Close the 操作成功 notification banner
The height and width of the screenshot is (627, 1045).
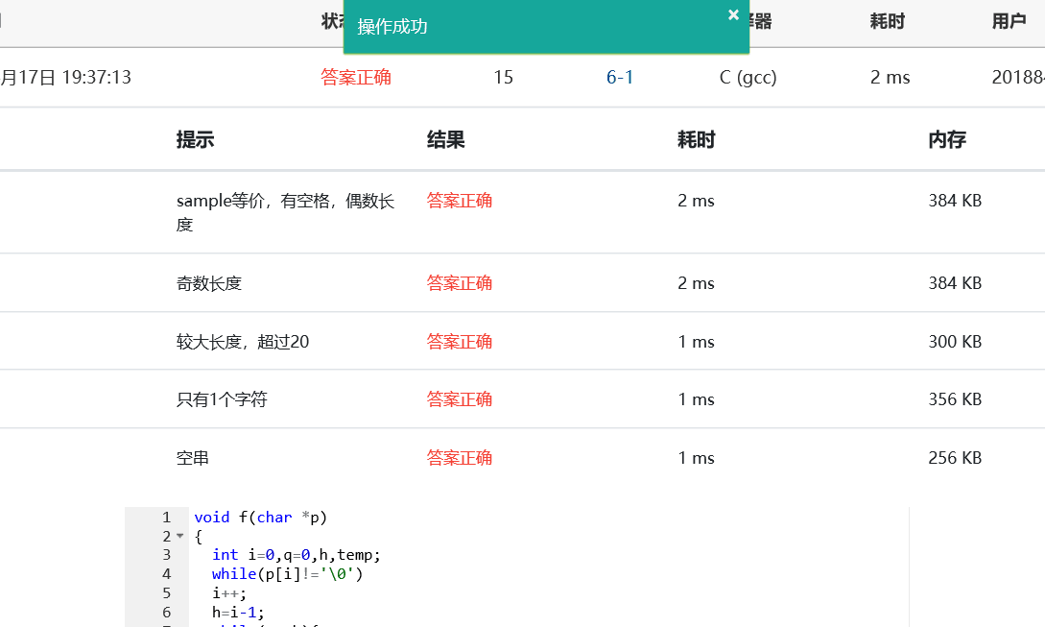[x=733, y=14]
